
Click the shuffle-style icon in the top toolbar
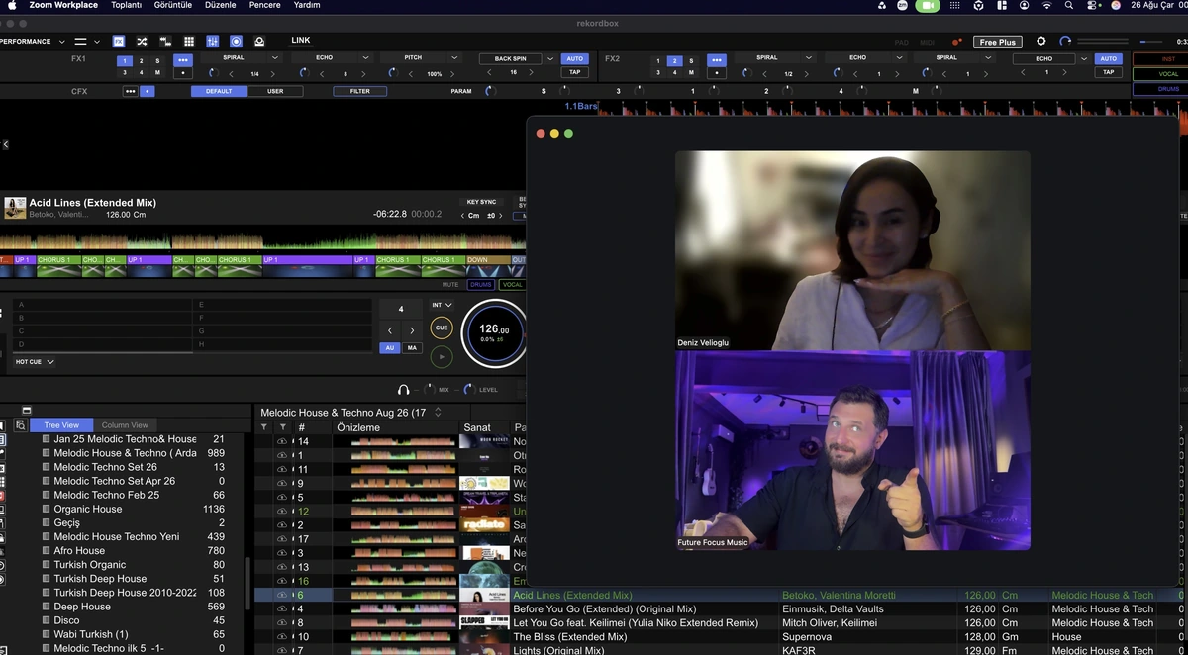coord(142,42)
